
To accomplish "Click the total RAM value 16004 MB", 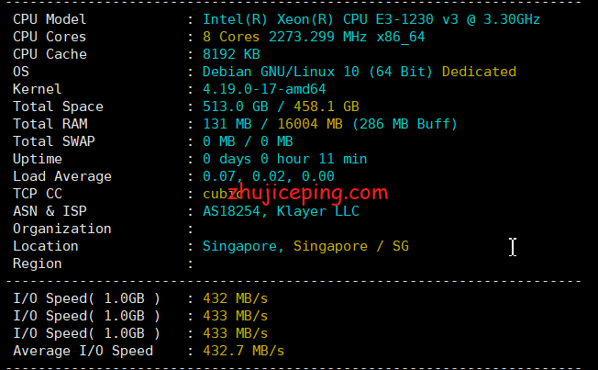I will 310,124.
